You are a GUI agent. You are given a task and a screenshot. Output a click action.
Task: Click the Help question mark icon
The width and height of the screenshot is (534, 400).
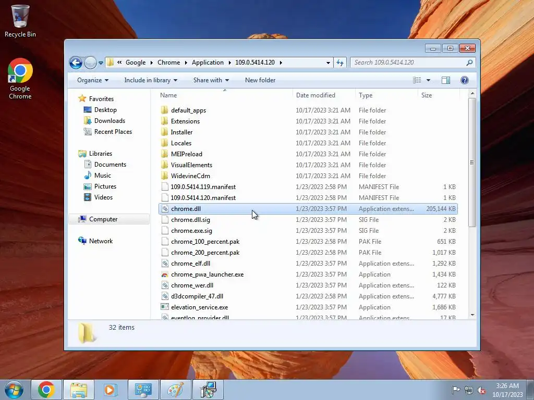pyautogui.click(x=465, y=80)
